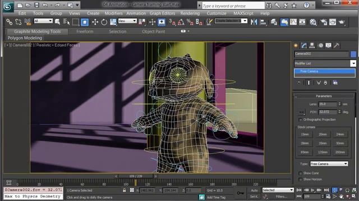The image size is (359, 201).
Task: Select the Select and Link tool
Action: pyautogui.click(x=10, y=22)
